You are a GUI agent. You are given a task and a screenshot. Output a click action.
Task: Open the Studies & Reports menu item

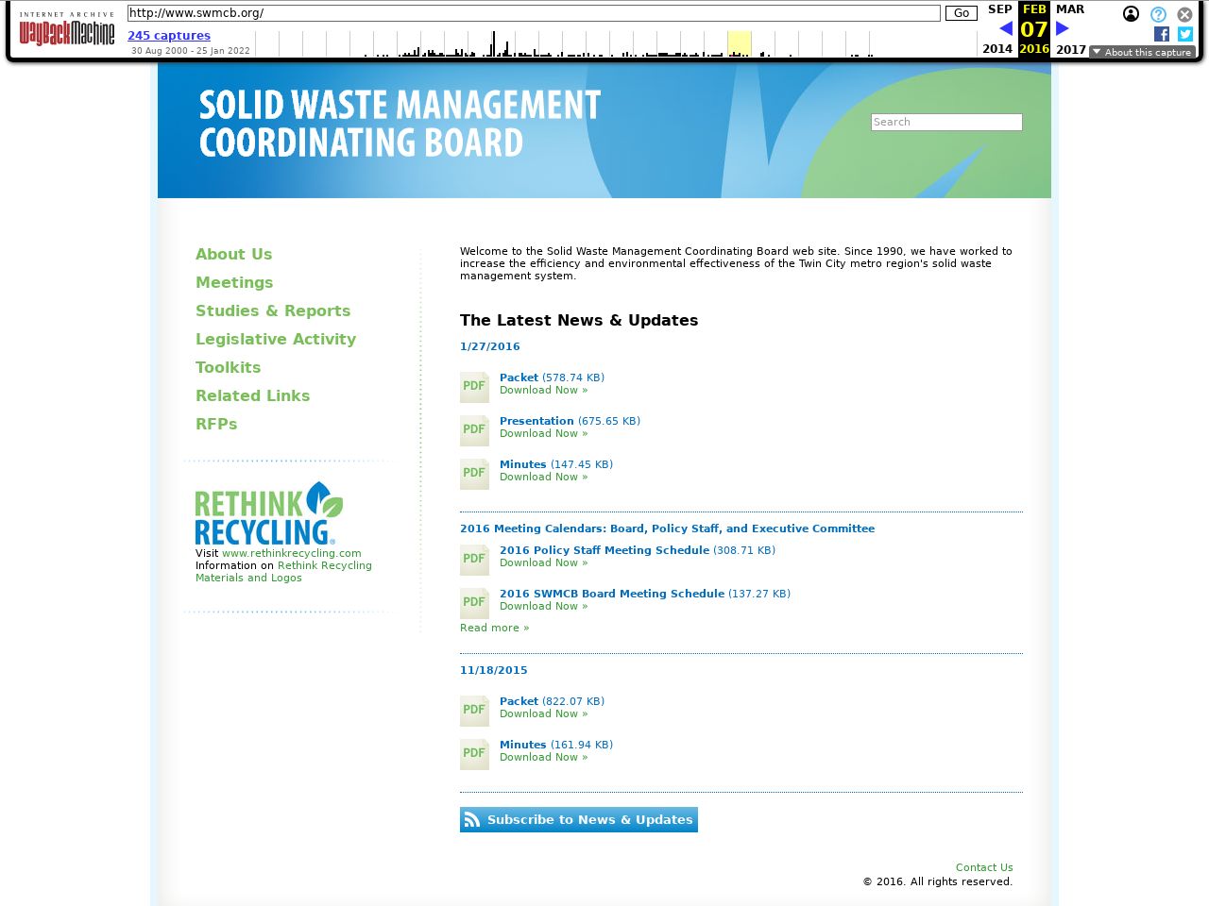click(x=272, y=310)
